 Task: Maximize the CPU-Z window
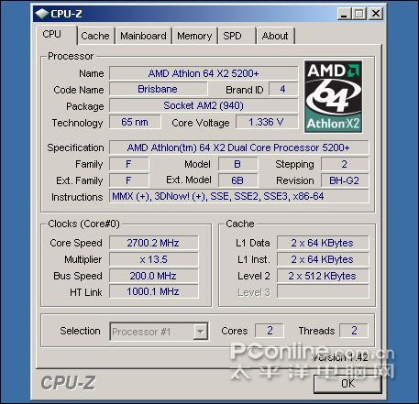coord(359,14)
